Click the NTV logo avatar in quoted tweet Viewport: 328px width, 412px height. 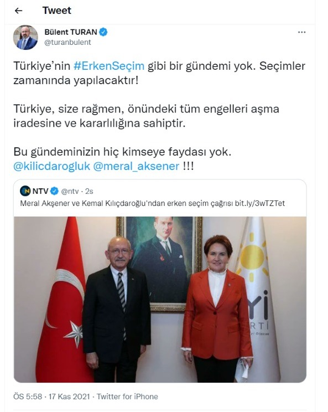pyautogui.click(x=25, y=191)
